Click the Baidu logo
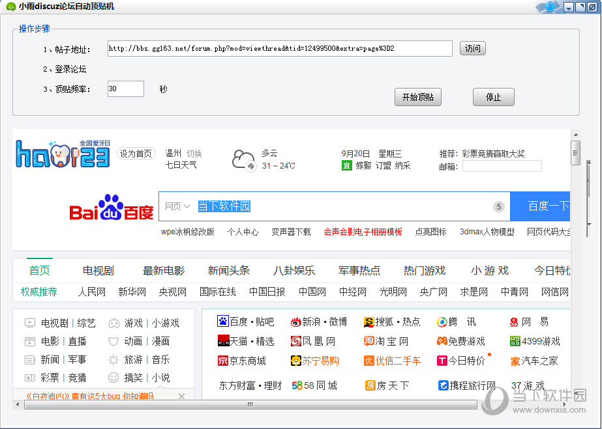This screenshot has height=429, width=602. click(x=112, y=208)
